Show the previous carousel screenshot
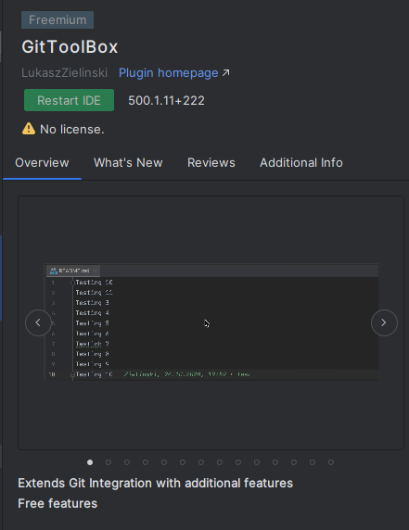409x530 pixels. pos(38,322)
